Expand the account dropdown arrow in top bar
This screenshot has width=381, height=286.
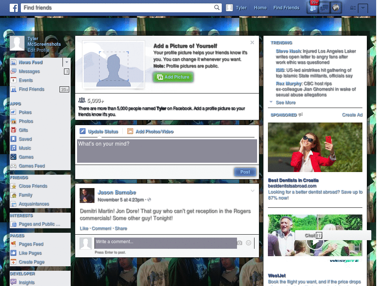click(363, 8)
